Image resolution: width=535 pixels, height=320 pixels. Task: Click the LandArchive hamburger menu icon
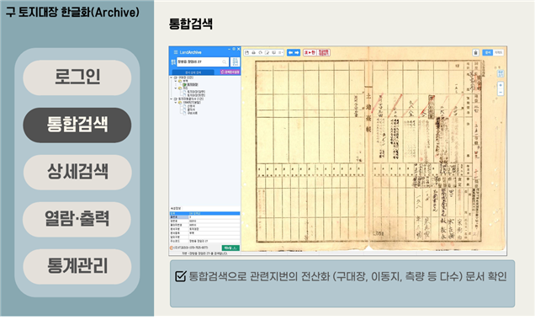(x=176, y=52)
